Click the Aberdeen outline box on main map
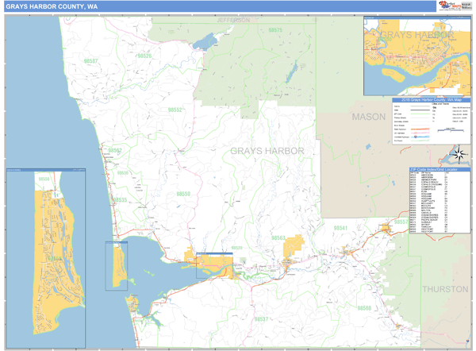 214,265
